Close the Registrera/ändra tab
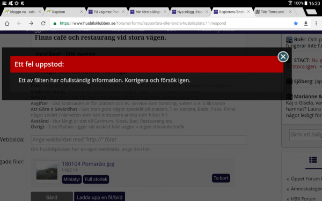 [x=248, y=12]
